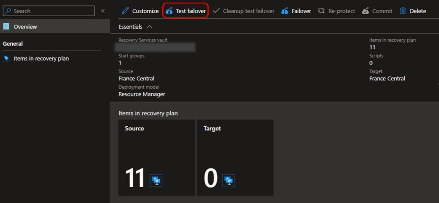Open the Source tile showing 11
439x203 pixels.
click(156, 158)
